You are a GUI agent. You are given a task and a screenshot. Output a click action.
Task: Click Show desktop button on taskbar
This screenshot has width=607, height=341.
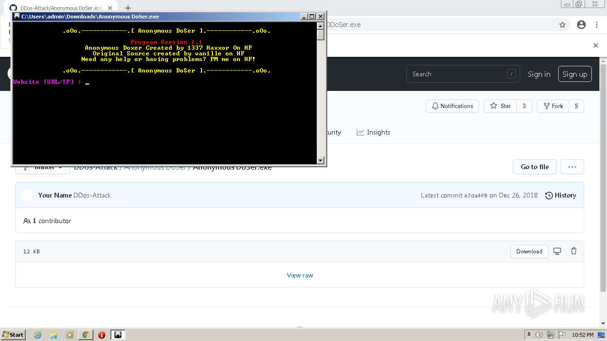(602, 335)
